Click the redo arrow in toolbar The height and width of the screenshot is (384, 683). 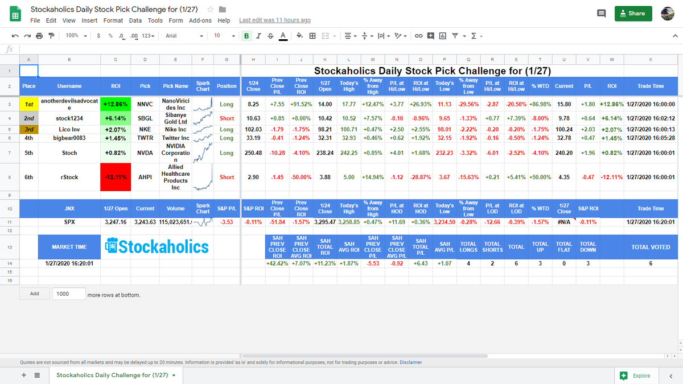click(x=27, y=36)
